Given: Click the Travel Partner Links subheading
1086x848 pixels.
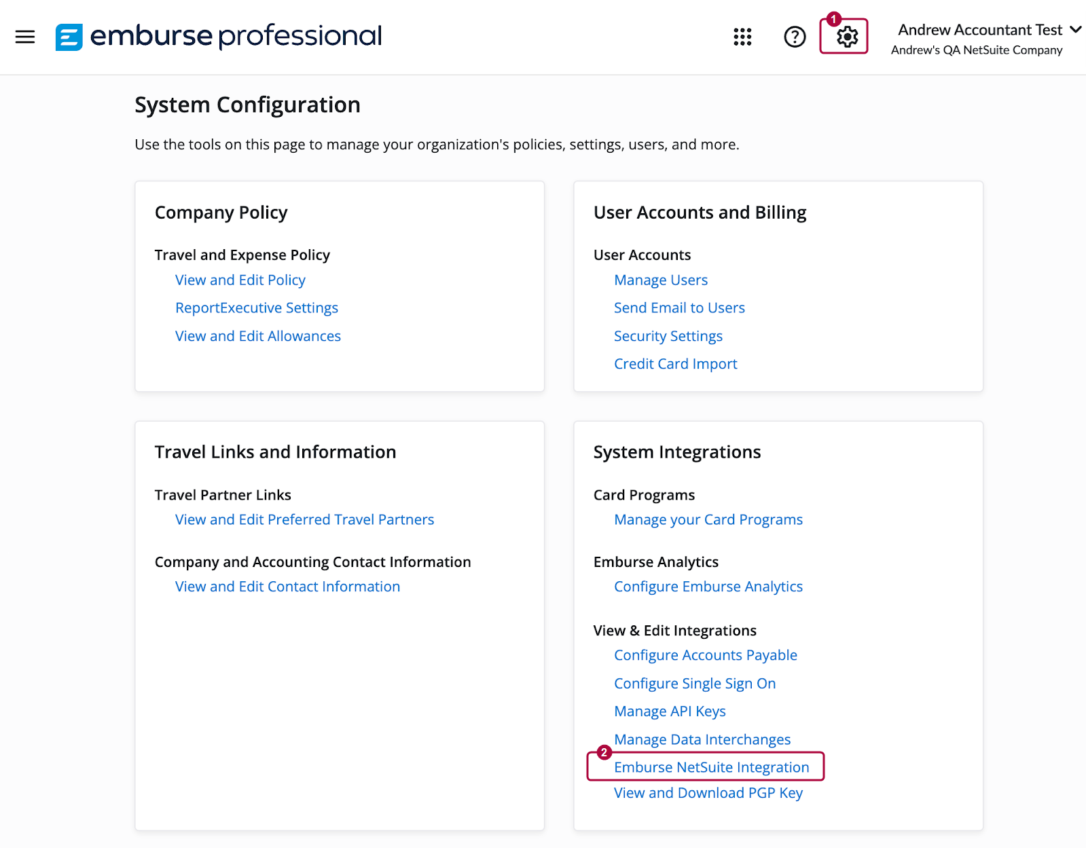Looking at the screenshot, I should (x=223, y=495).
